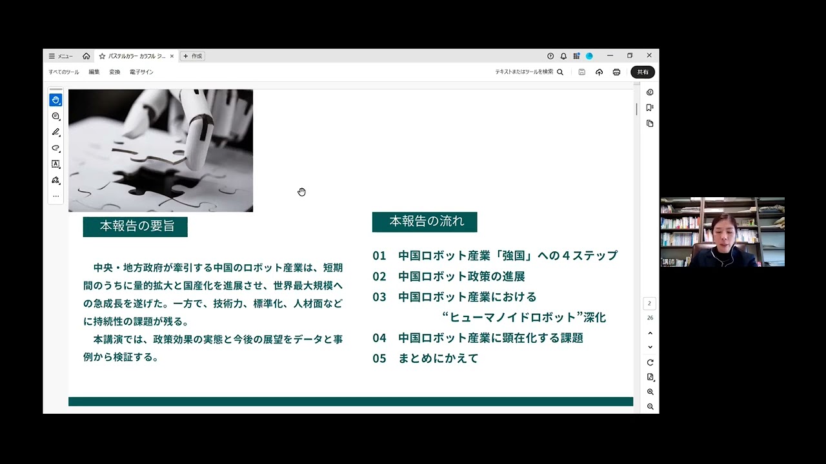
Task: Click total page count 26
Action: (x=650, y=318)
